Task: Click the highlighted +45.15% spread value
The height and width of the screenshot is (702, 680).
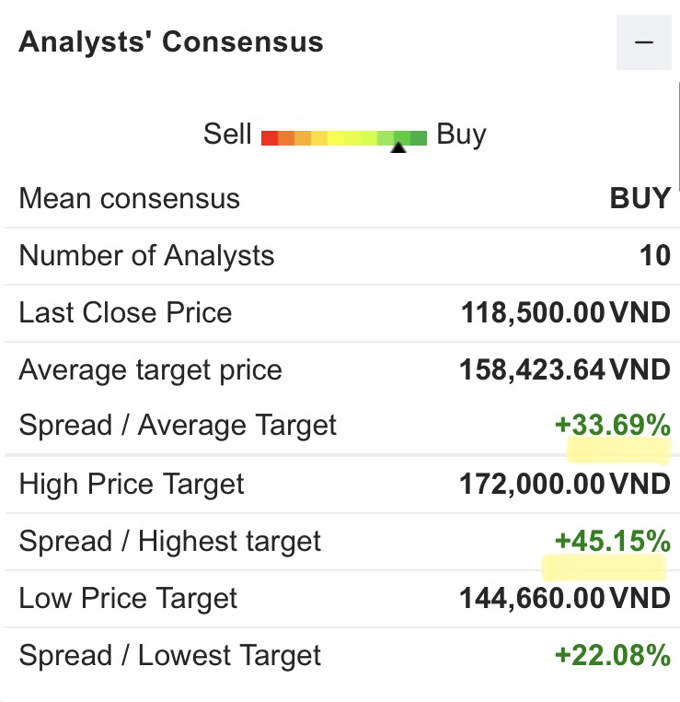Action: click(x=613, y=541)
